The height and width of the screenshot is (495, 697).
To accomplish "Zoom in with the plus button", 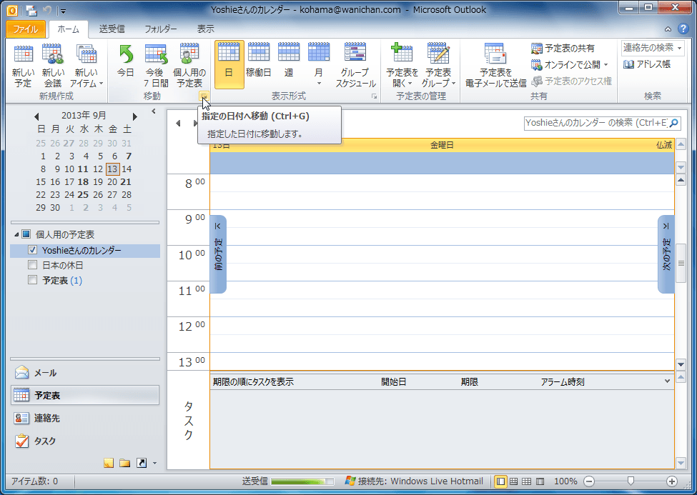I will [x=672, y=481].
